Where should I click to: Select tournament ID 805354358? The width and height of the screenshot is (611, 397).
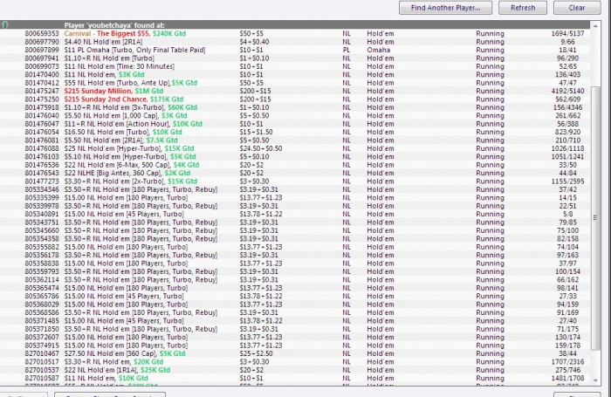tap(295, 238)
